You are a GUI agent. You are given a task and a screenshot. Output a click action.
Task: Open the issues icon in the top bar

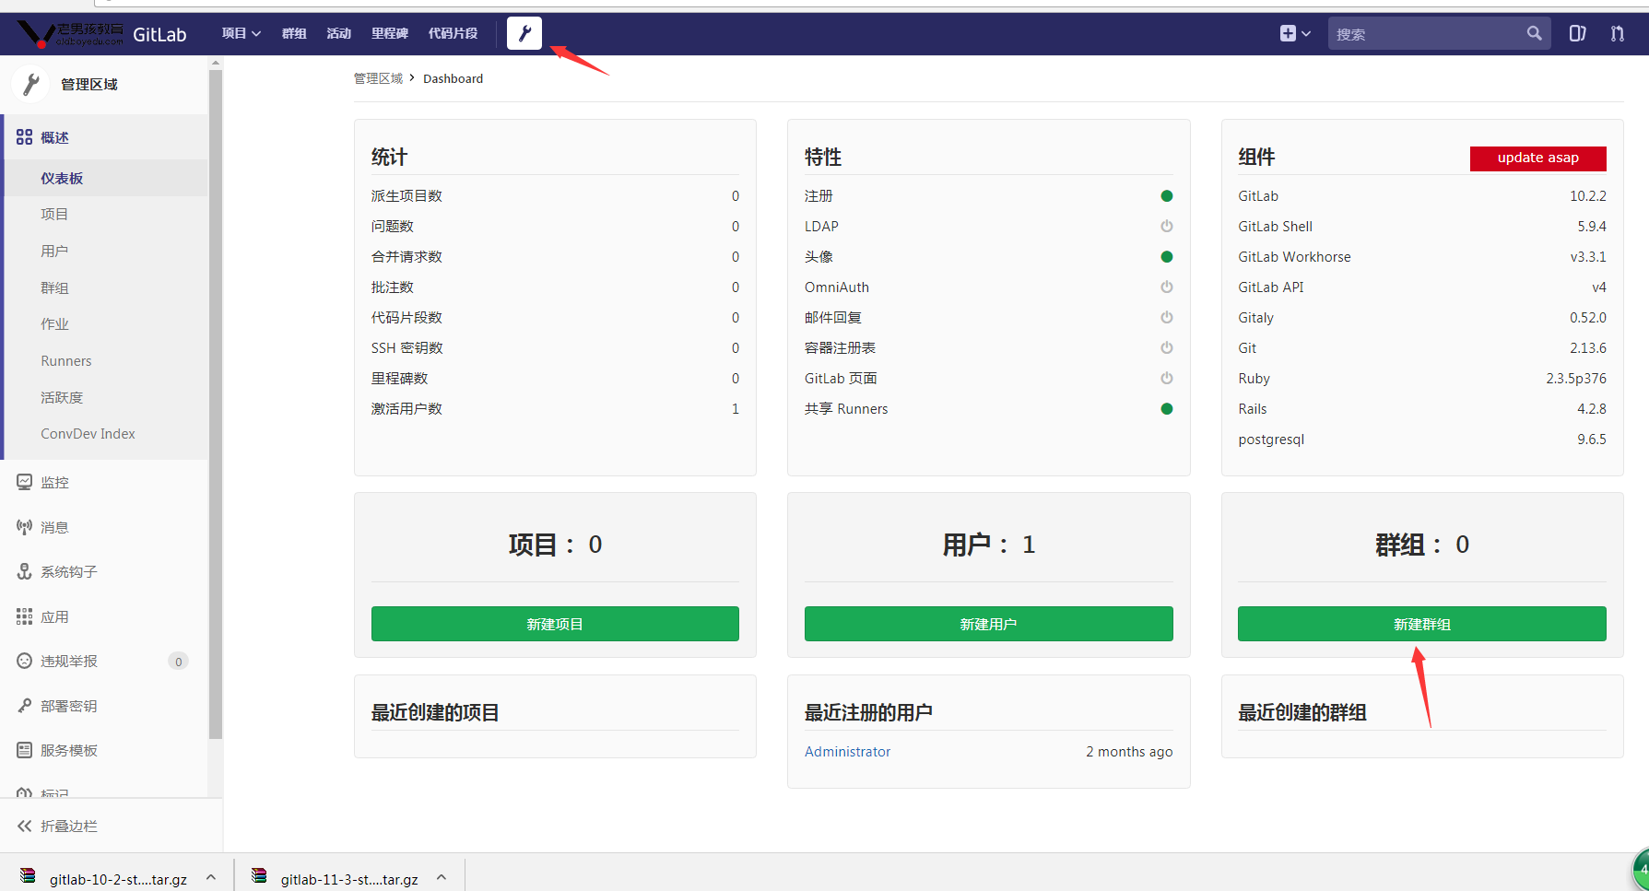tap(1577, 33)
